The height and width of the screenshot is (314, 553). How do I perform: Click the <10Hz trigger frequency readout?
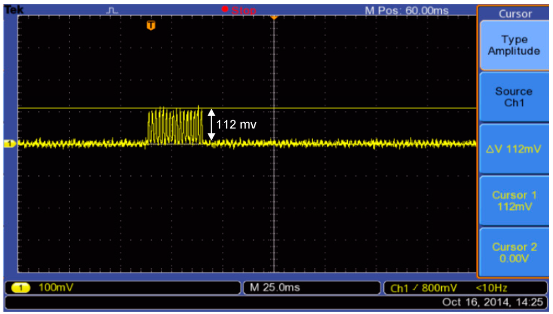coord(491,288)
